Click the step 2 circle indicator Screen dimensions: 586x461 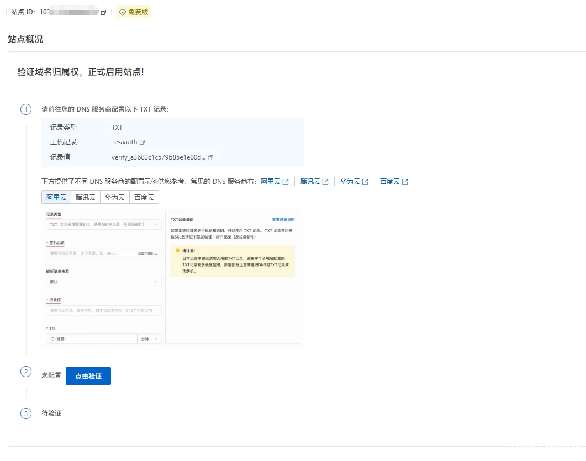coord(26,372)
